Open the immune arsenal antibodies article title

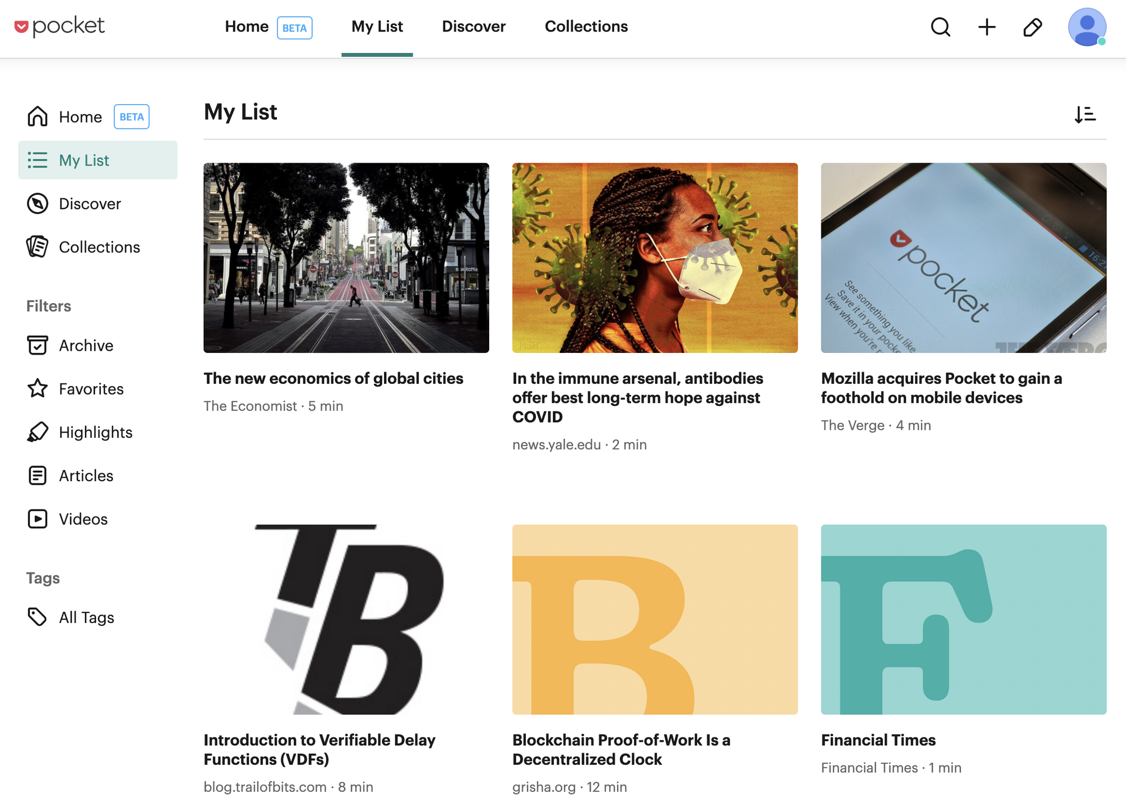[x=638, y=397]
